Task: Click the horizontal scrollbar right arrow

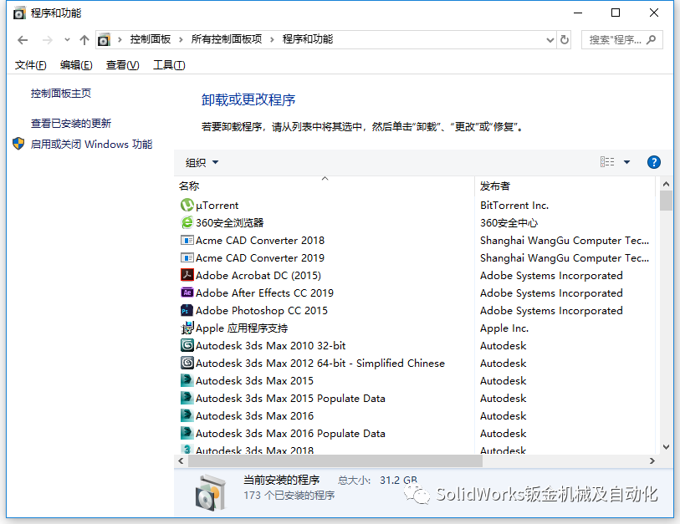Action: click(x=652, y=460)
